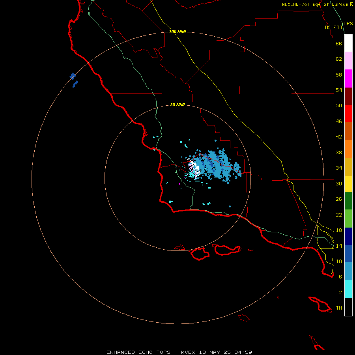Click the light green legend swatch
The image size is (355, 355).
pos(348,219)
